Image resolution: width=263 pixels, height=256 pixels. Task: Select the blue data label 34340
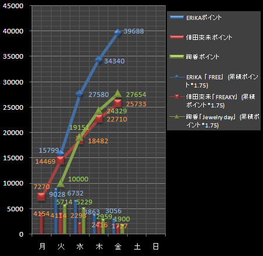(x=114, y=61)
